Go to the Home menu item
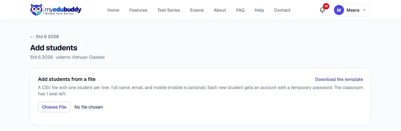The height and width of the screenshot is (131, 401). [113, 10]
